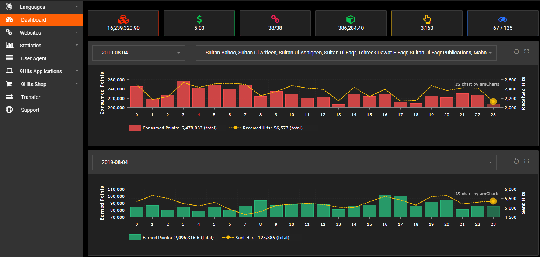The image size is (540, 257).
Task: Click the Transfer arrows icon in sidebar
Action: [9, 97]
